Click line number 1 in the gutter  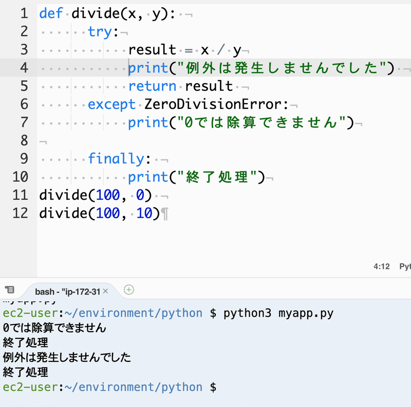(x=24, y=13)
